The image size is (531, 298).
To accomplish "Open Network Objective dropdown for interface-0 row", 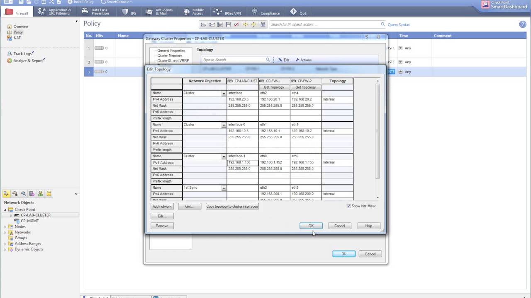I will tap(224, 125).
